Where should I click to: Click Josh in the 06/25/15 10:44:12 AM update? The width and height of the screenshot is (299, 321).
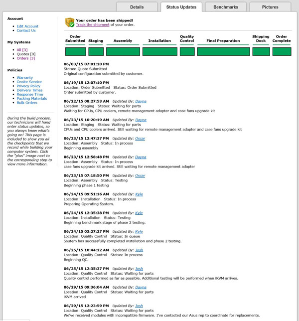click(x=139, y=250)
